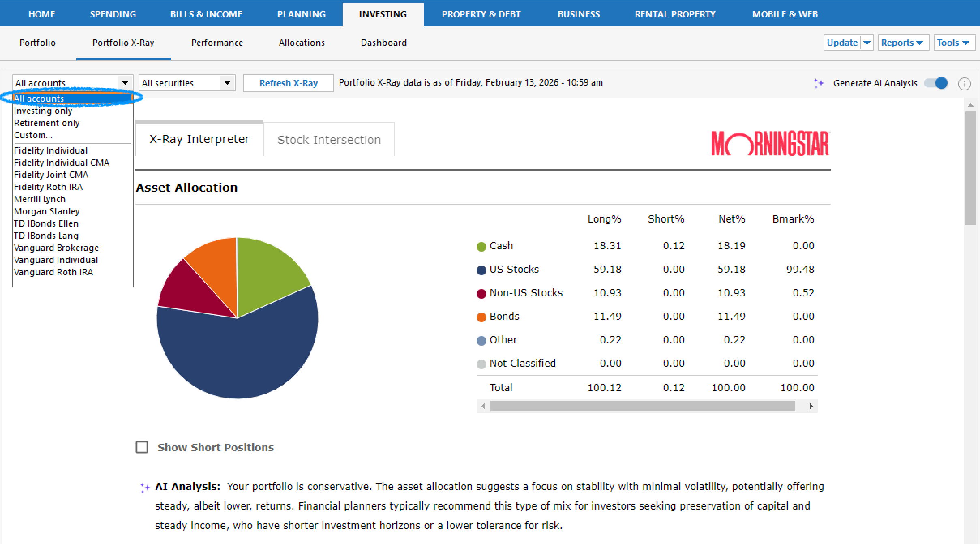Viewport: 980px width, 544px height.
Task: Select Retirement only in accounts list
Action: click(x=47, y=123)
